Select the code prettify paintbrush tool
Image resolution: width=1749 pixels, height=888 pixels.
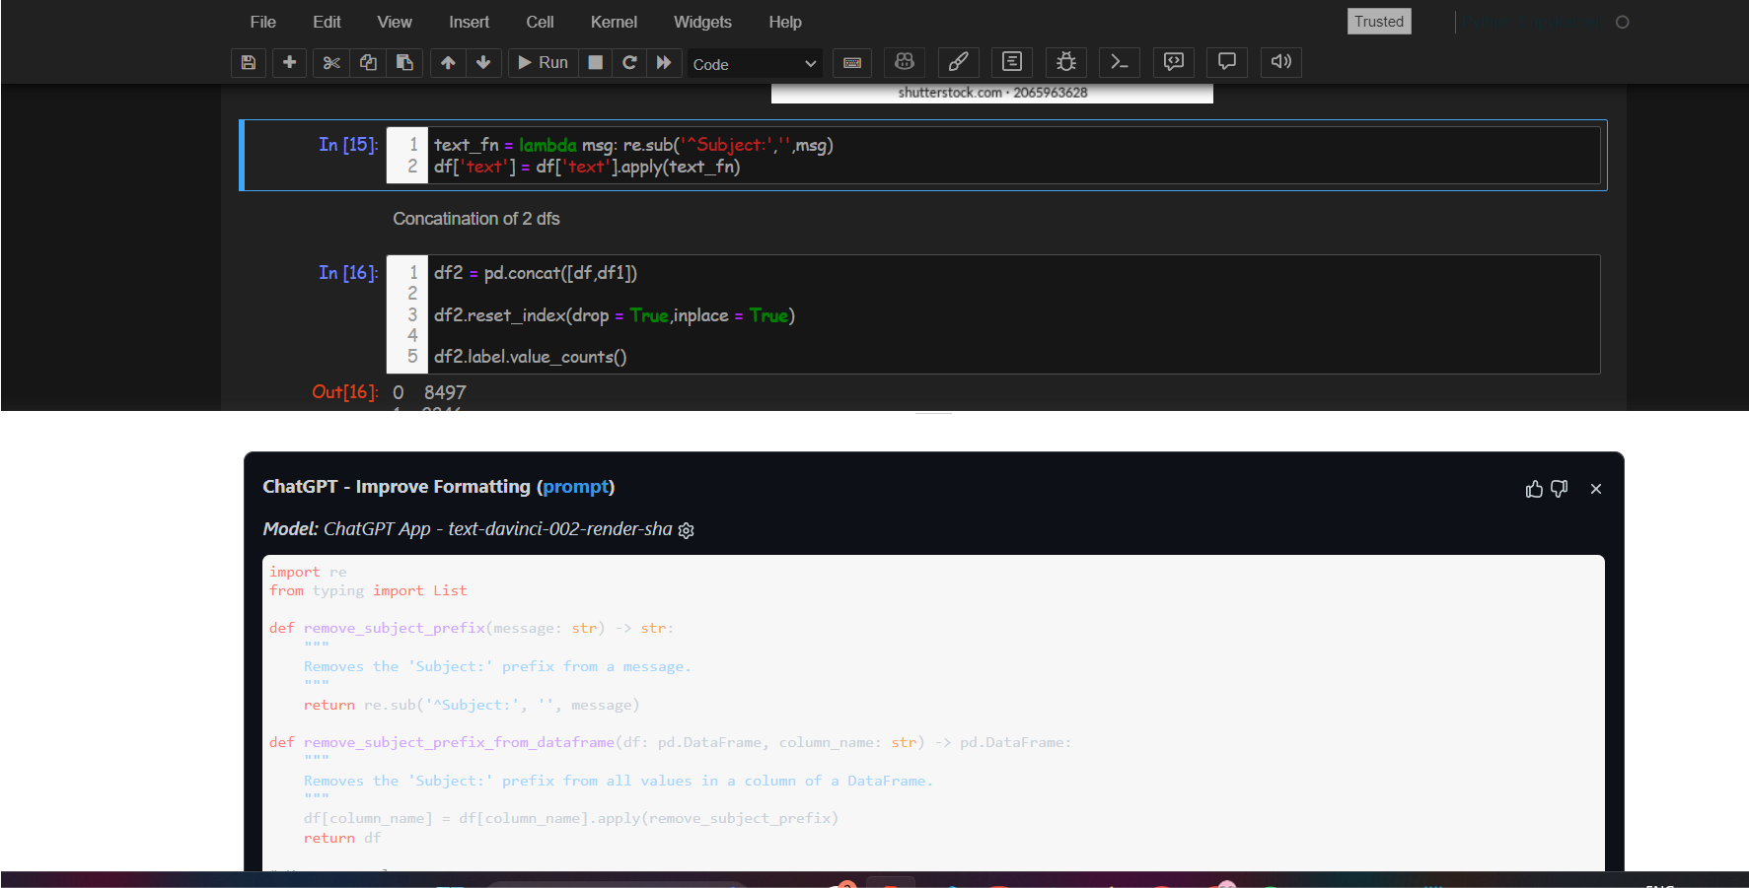click(957, 62)
